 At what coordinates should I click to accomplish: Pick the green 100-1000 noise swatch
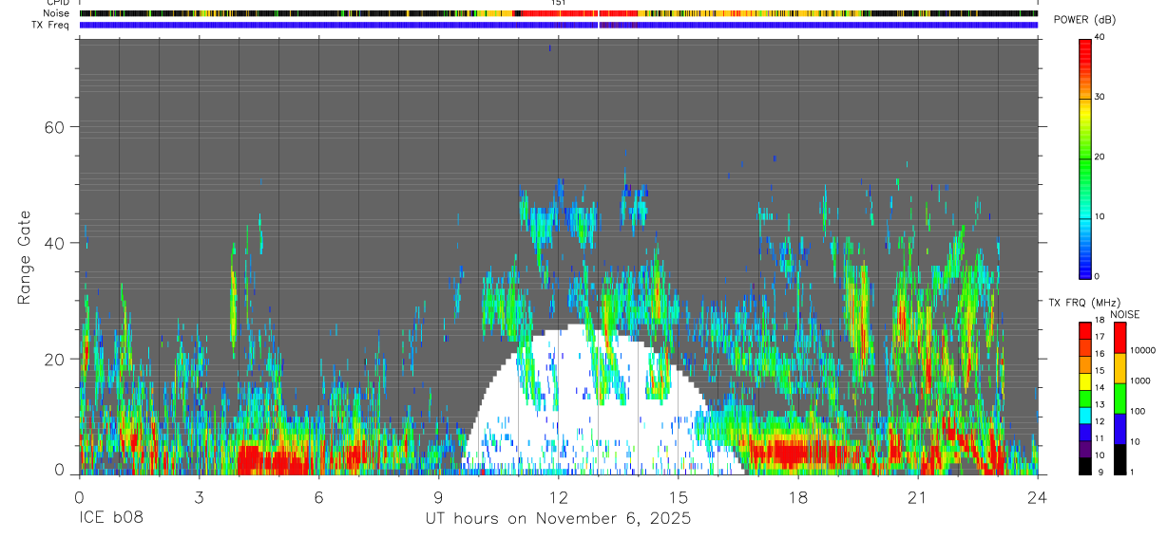pyautogui.click(x=1119, y=398)
